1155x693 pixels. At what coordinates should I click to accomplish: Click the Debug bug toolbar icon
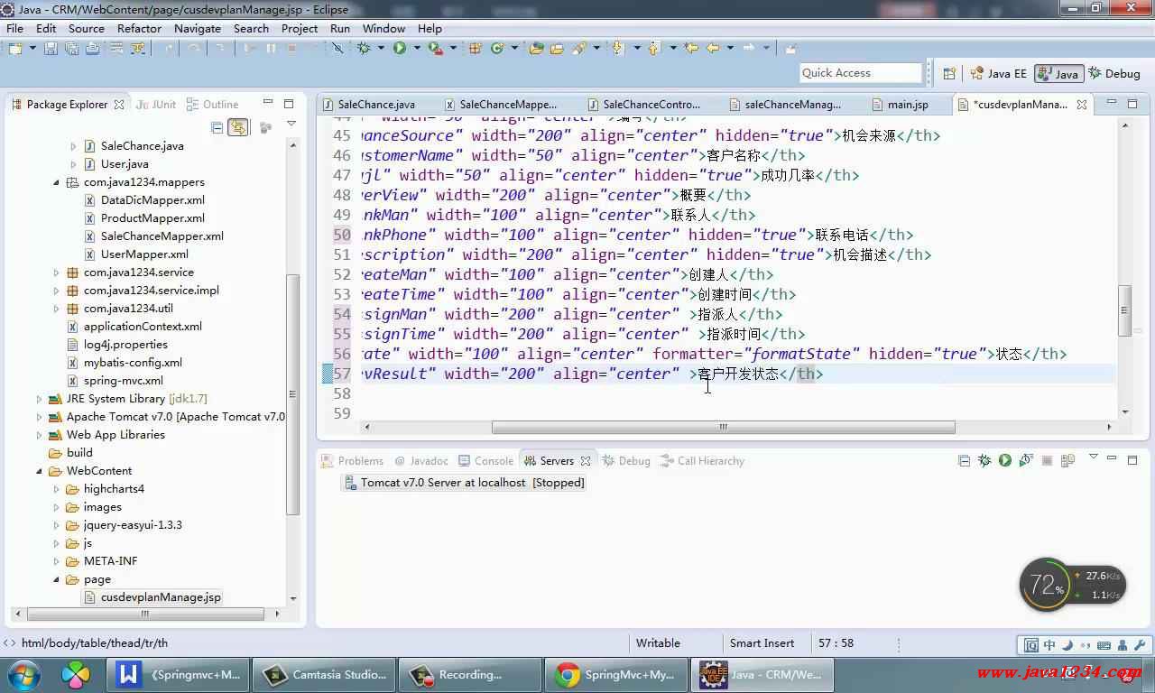tap(364, 48)
